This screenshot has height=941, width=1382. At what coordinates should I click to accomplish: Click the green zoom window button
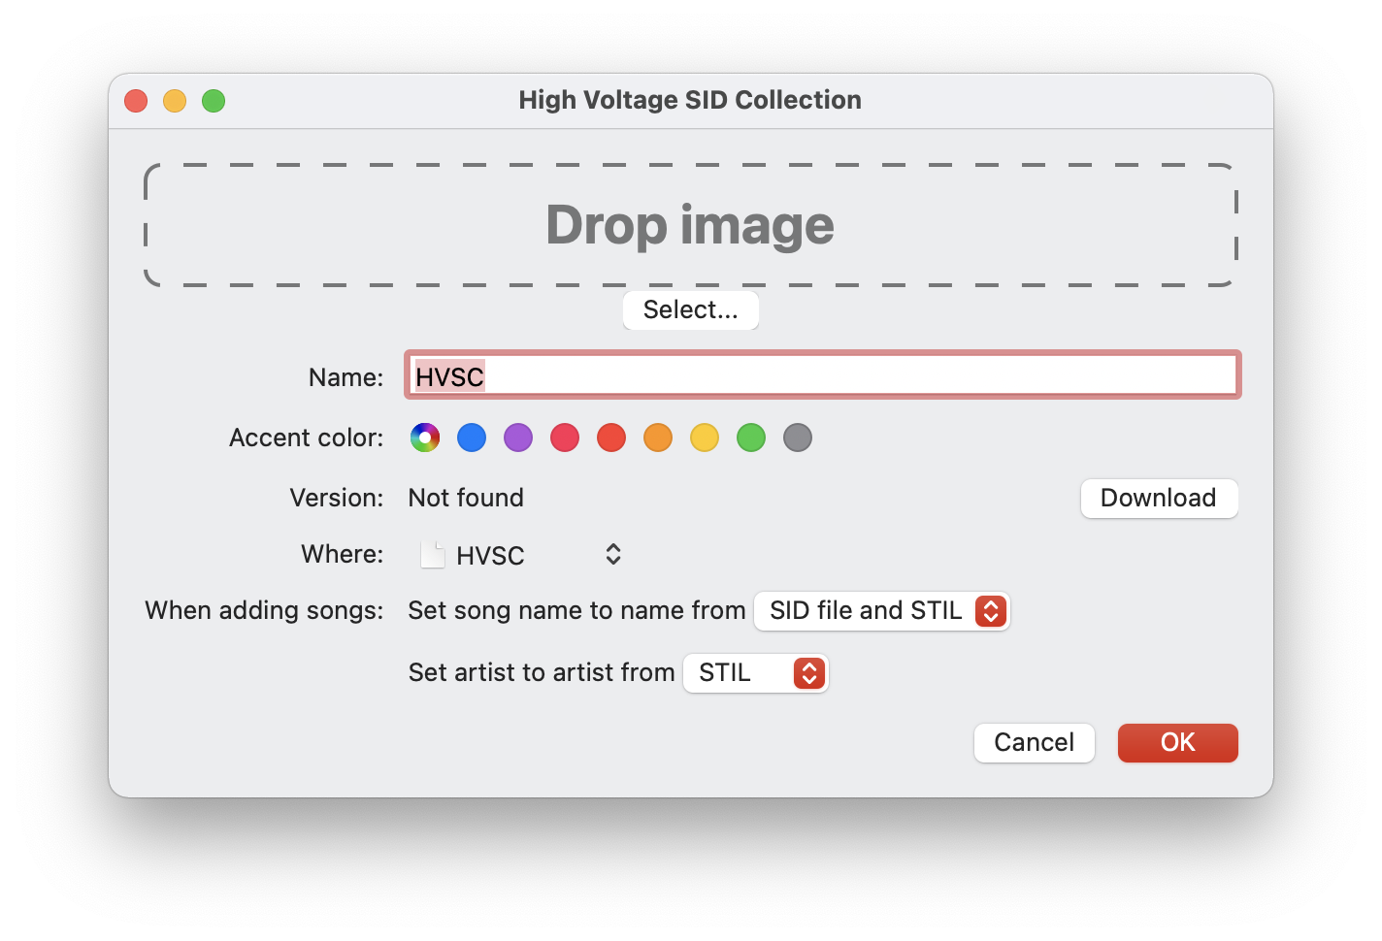214,101
